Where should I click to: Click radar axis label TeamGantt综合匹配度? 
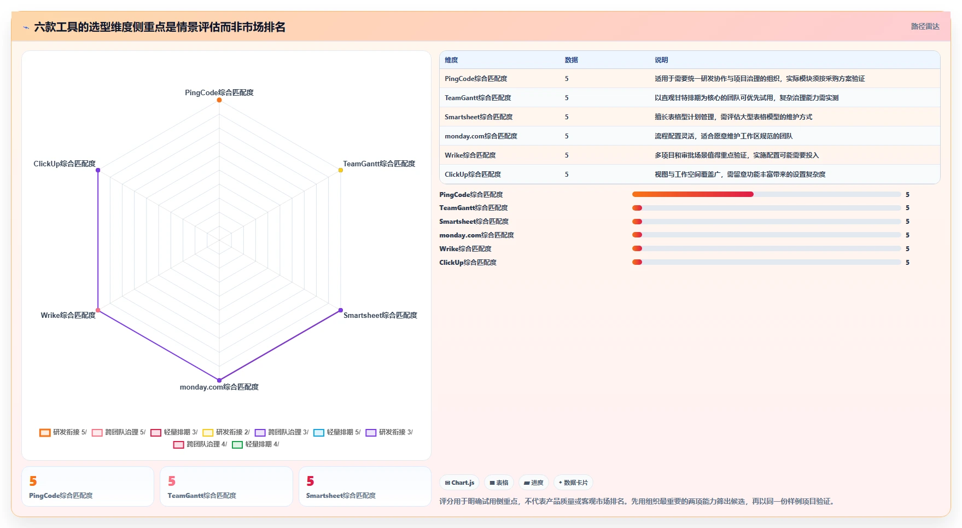click(379, 164)
